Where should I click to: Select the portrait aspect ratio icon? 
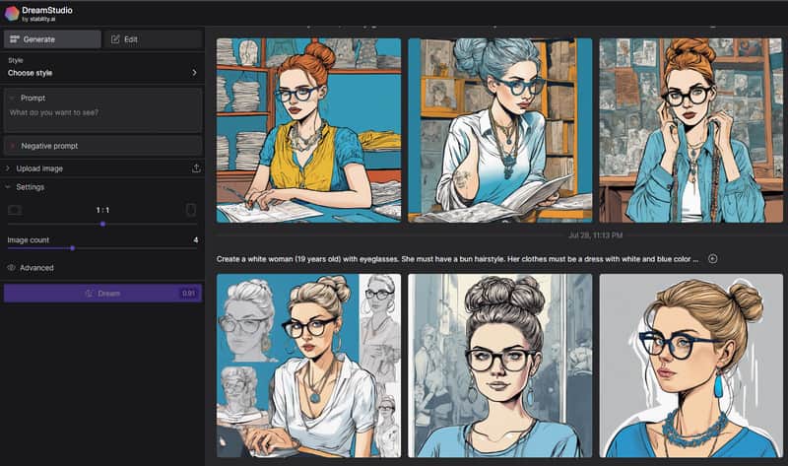[x=191, y=210]
